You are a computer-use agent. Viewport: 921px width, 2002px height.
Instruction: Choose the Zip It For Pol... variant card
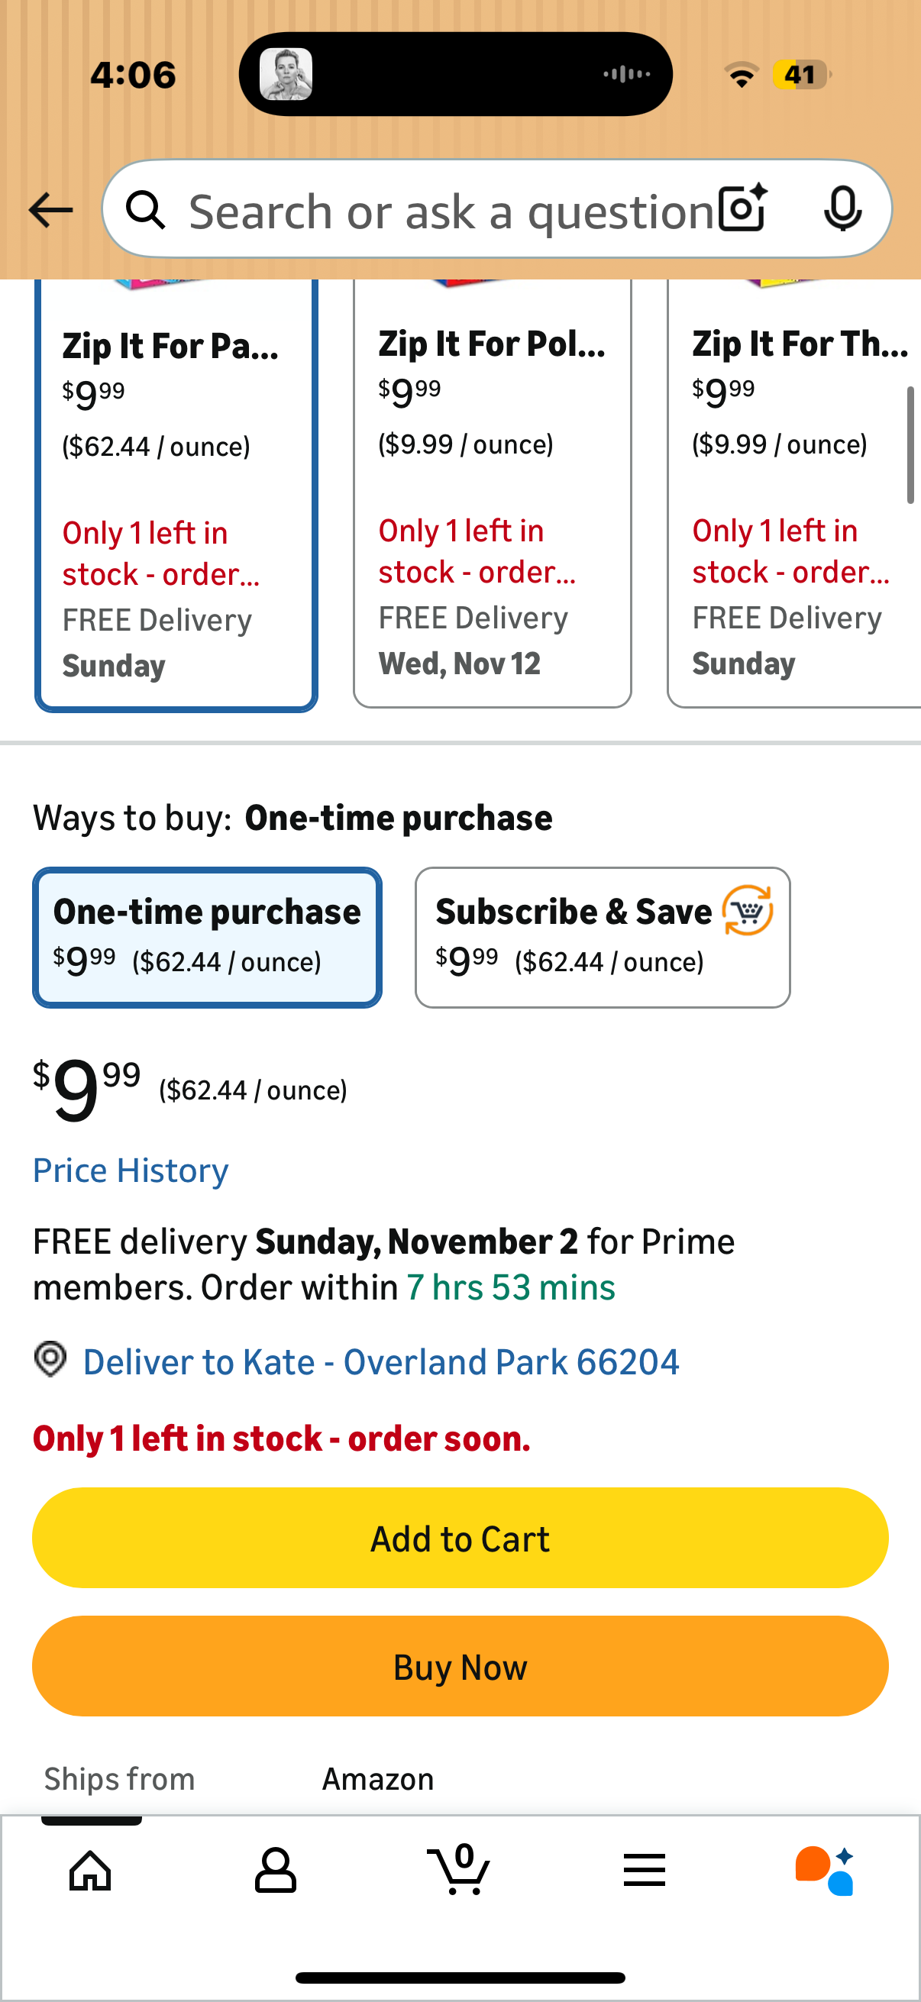(x=492, y=497)
